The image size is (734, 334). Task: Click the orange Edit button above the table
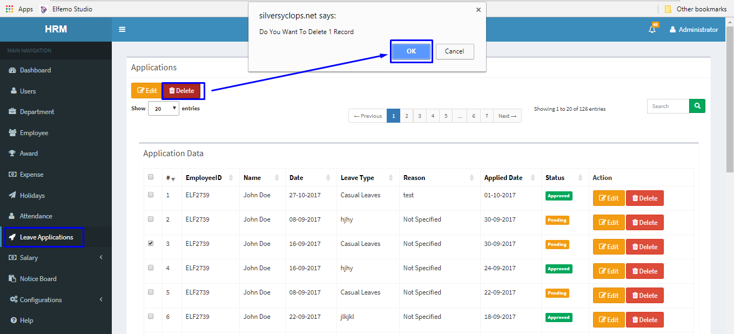click(147, 91)
